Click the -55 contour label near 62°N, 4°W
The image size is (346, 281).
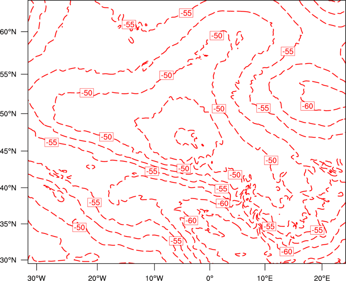pyautogui.click(x=186, y=13)
